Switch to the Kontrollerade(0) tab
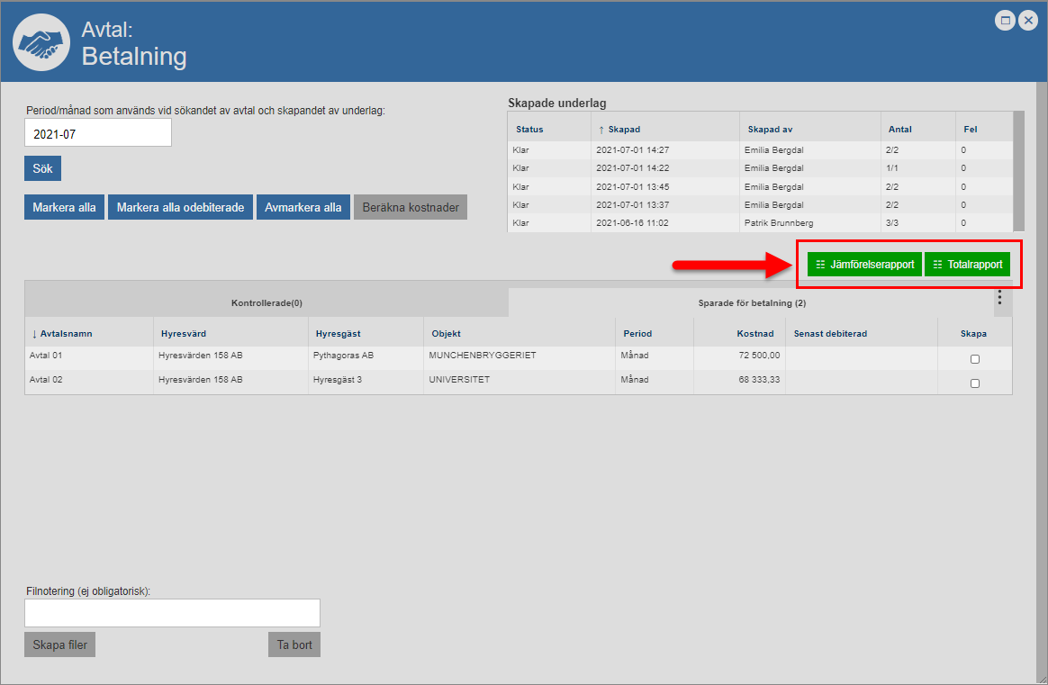 point(267,303)
